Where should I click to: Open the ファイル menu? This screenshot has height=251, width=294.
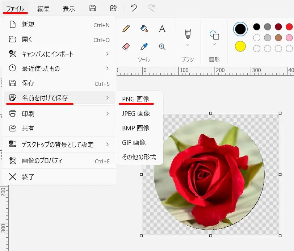tap(15, 9)
